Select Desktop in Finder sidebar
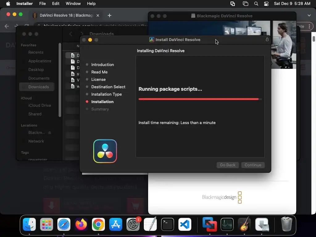 (36, 69)
